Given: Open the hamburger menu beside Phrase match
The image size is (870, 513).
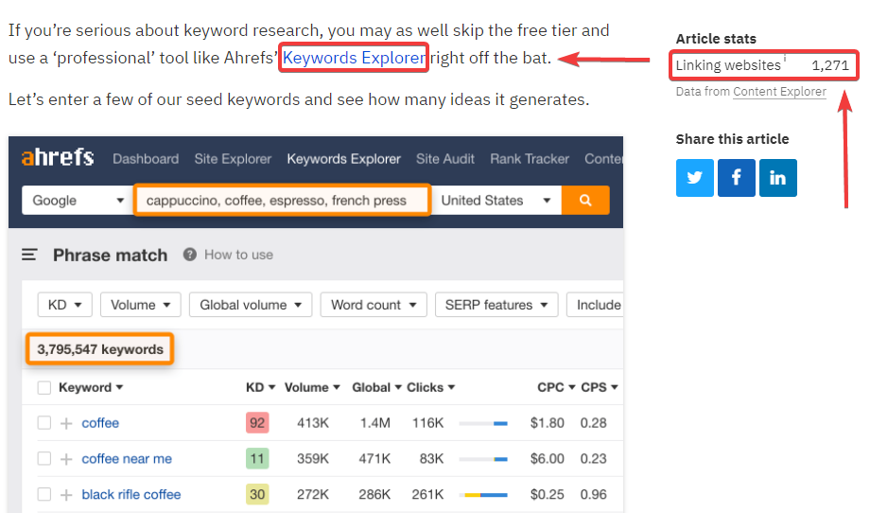Looking at the screenshot, I should click(29, 255).
